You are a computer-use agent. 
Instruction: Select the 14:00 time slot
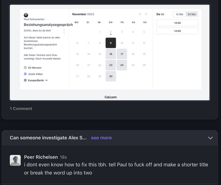pos(177,31)
